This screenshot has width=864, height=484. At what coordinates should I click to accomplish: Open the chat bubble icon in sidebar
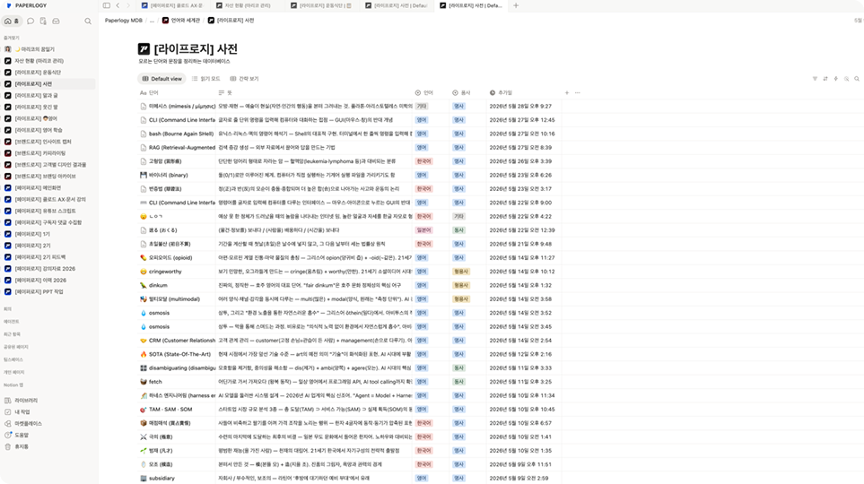(31, 22)
